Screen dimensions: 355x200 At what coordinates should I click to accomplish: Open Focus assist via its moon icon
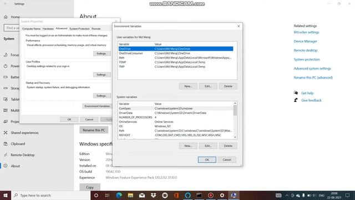(6, 55)
